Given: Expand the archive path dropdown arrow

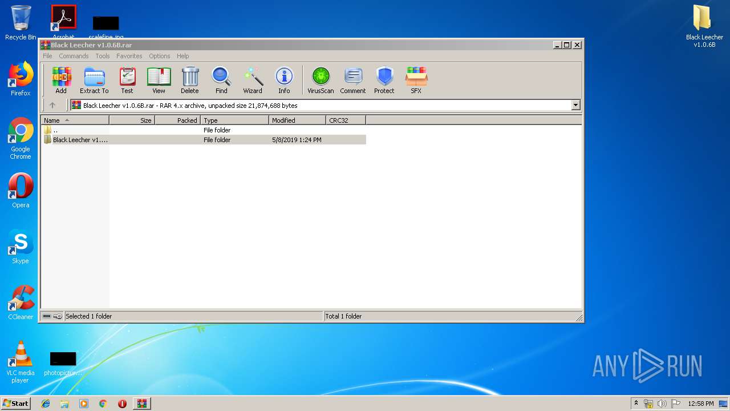Looking at the screenshot, I should 575,105.
